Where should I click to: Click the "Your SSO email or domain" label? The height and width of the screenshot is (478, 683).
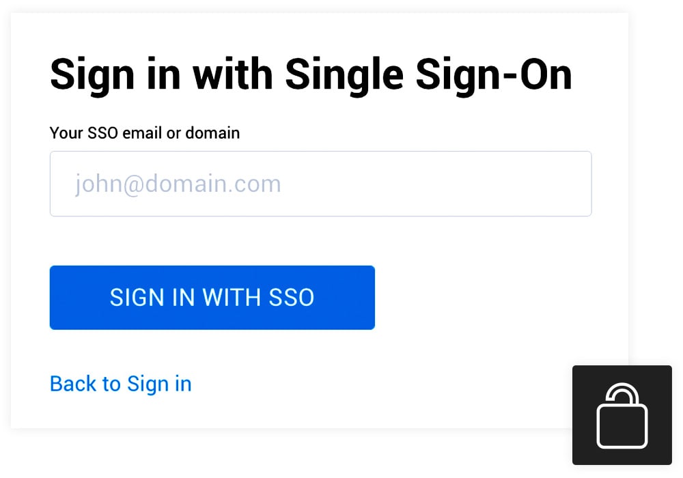click(x=145, y=132)
